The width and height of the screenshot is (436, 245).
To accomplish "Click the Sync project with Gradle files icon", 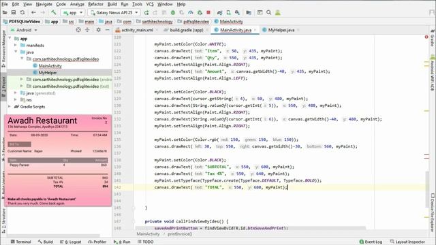I will click(219, 12).
